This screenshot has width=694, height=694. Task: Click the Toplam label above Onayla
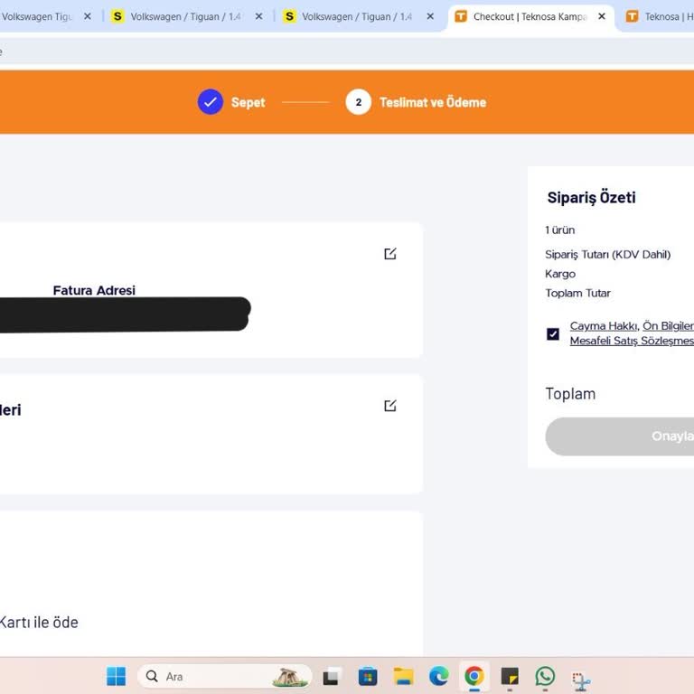click(x=570, y=394)
